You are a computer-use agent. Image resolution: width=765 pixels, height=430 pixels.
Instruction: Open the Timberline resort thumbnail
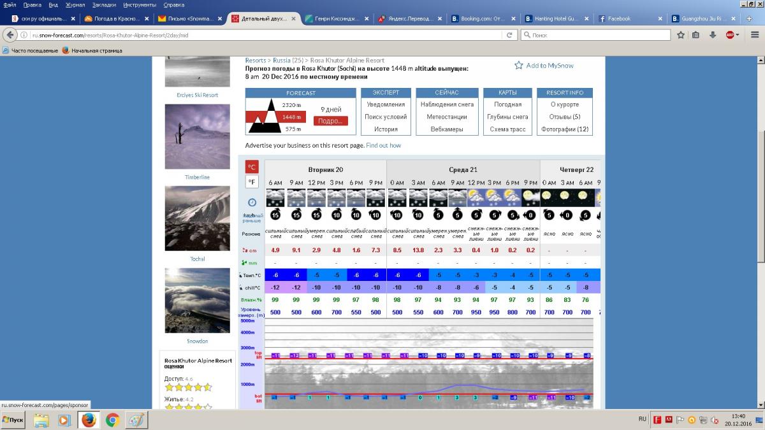[x=197, y=137]
